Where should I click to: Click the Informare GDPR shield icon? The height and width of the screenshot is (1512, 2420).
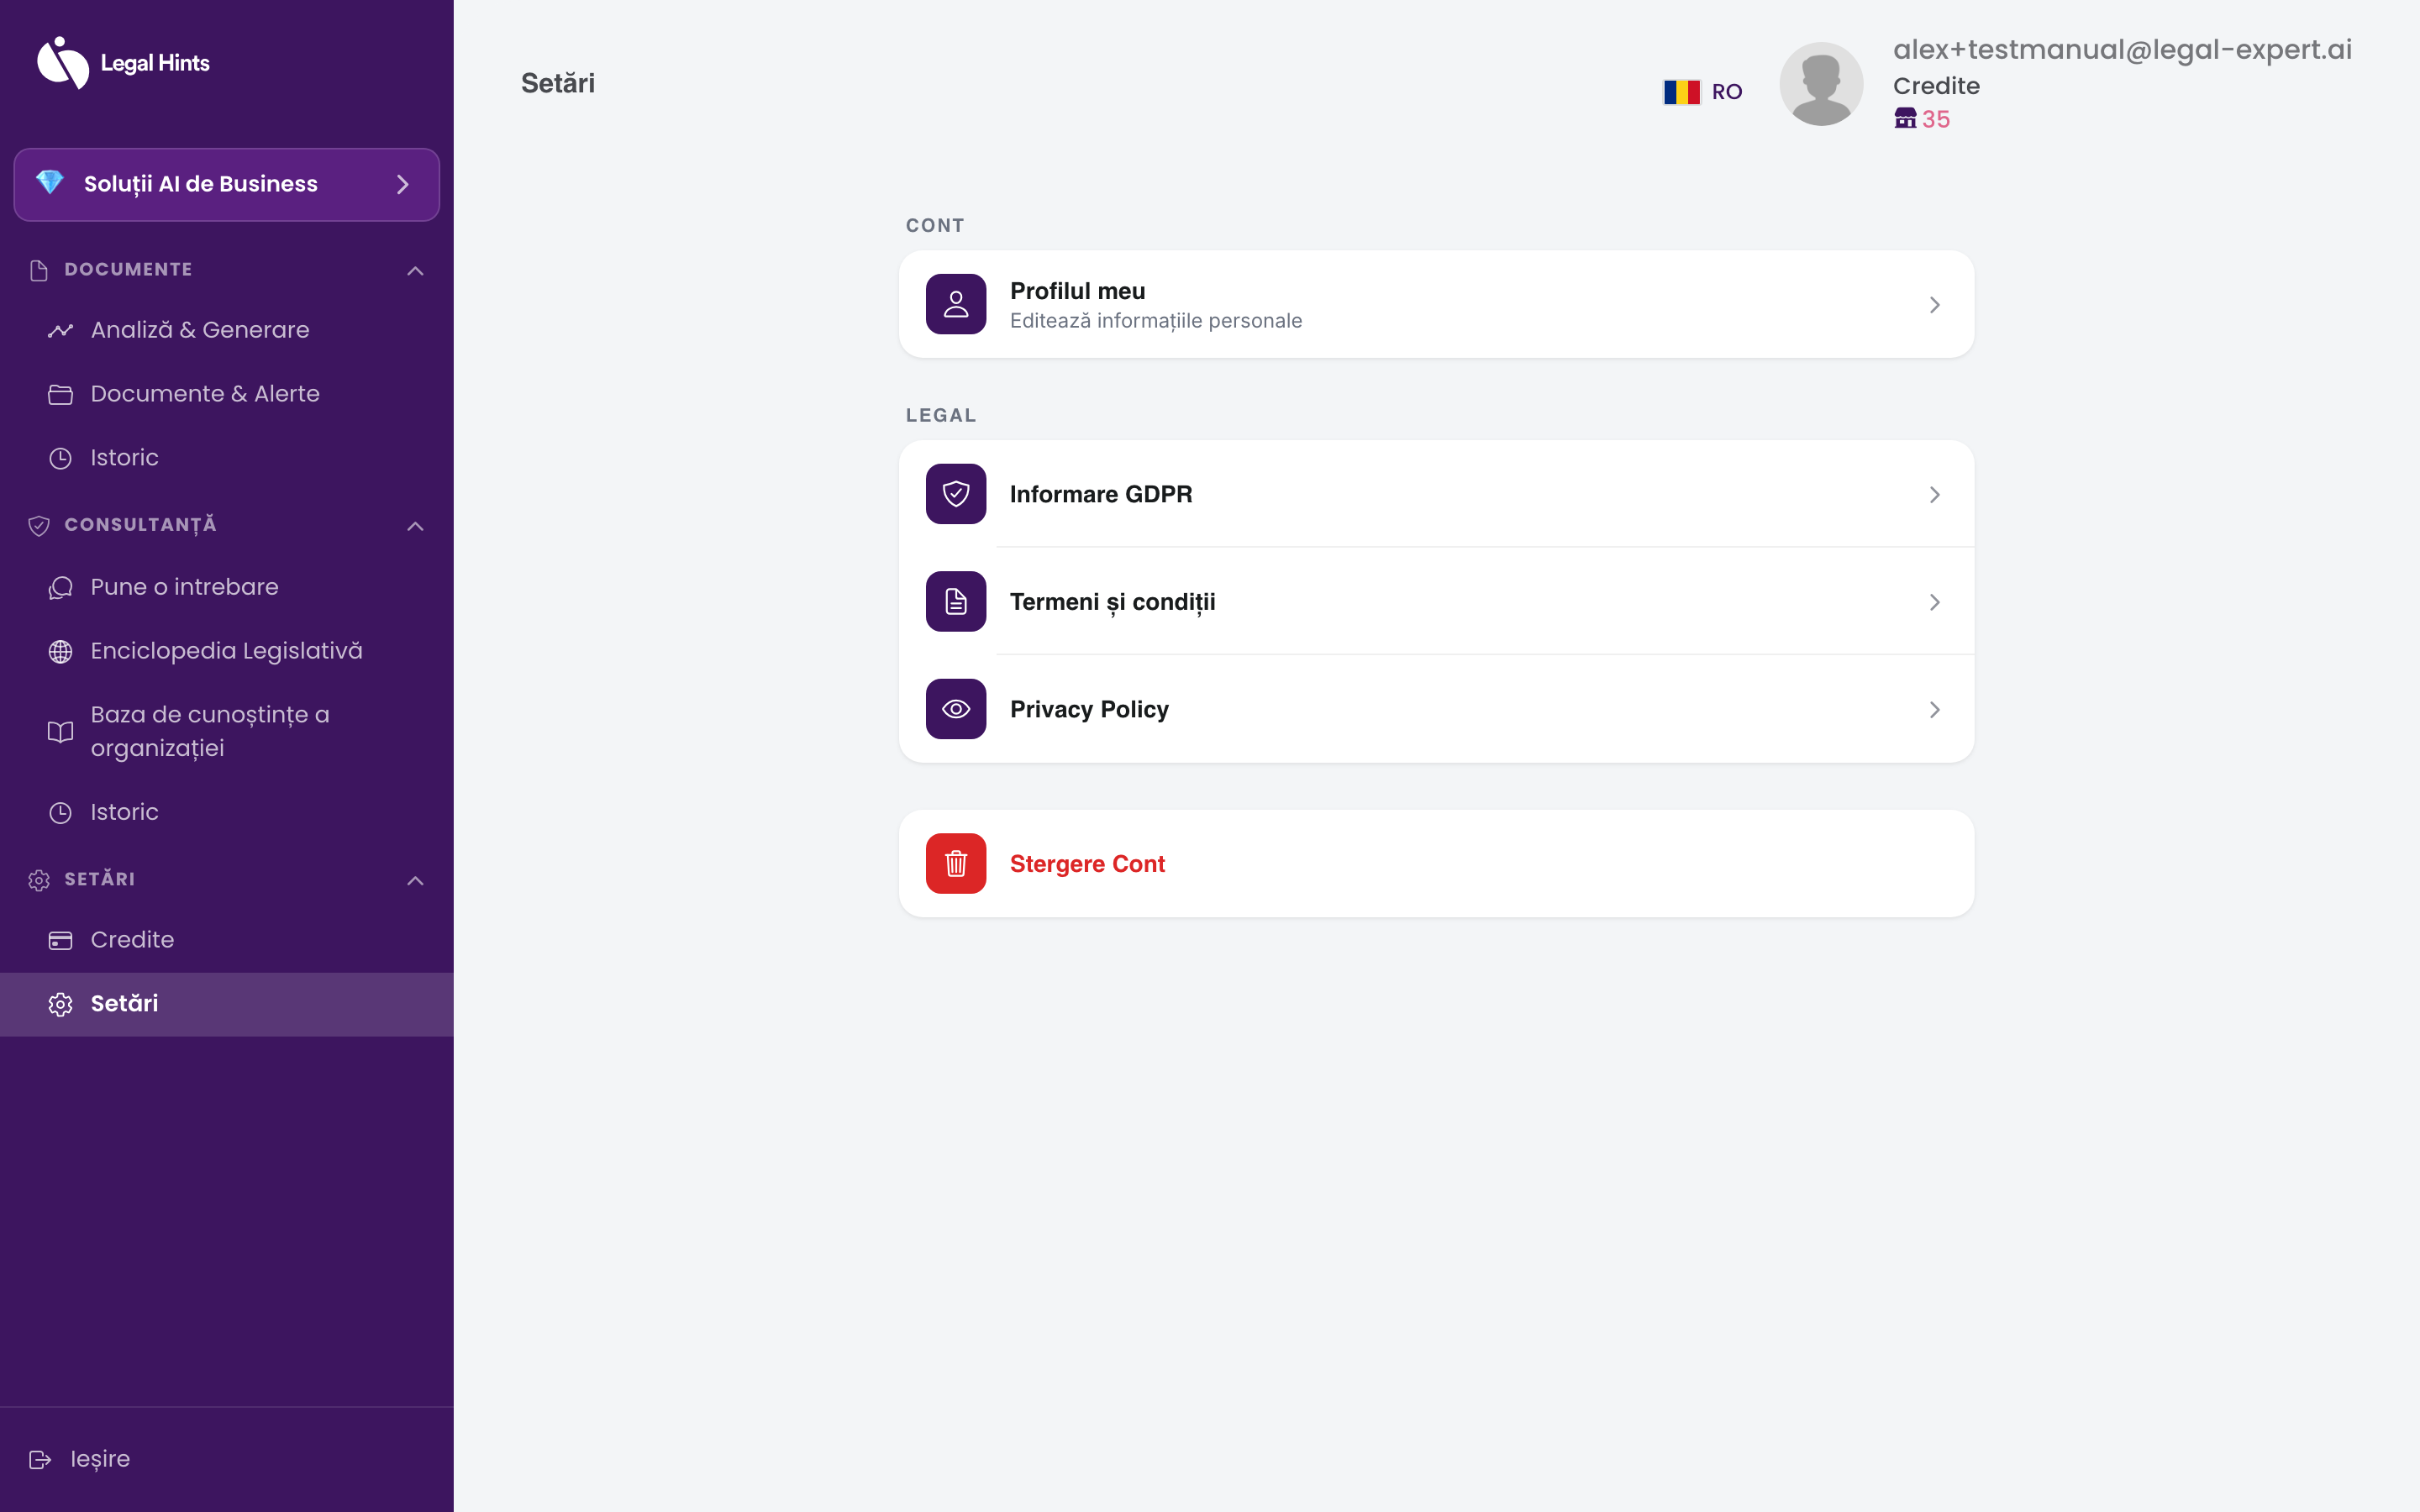point(956,494)
